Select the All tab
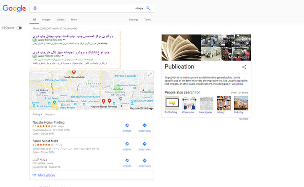304x187 pixels. pyautogui.click(x=34, y=20)
